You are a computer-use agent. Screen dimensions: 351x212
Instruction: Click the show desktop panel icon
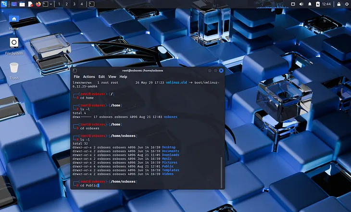[14, 4]
